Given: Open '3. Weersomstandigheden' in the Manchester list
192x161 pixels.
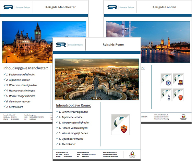Looking at the screenshot, I should click(x=21, y=85).
